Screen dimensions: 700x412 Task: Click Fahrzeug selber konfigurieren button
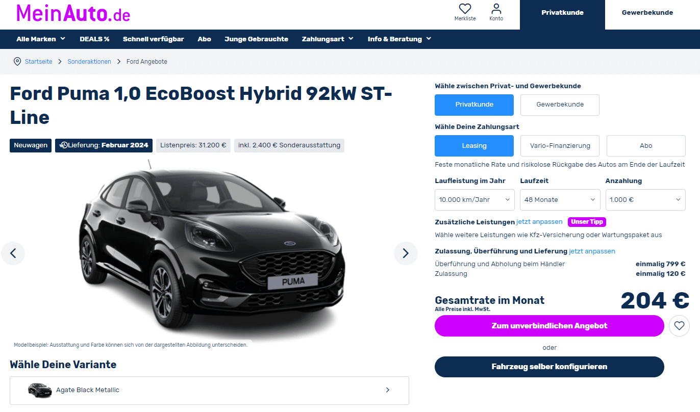click(549, 367)
